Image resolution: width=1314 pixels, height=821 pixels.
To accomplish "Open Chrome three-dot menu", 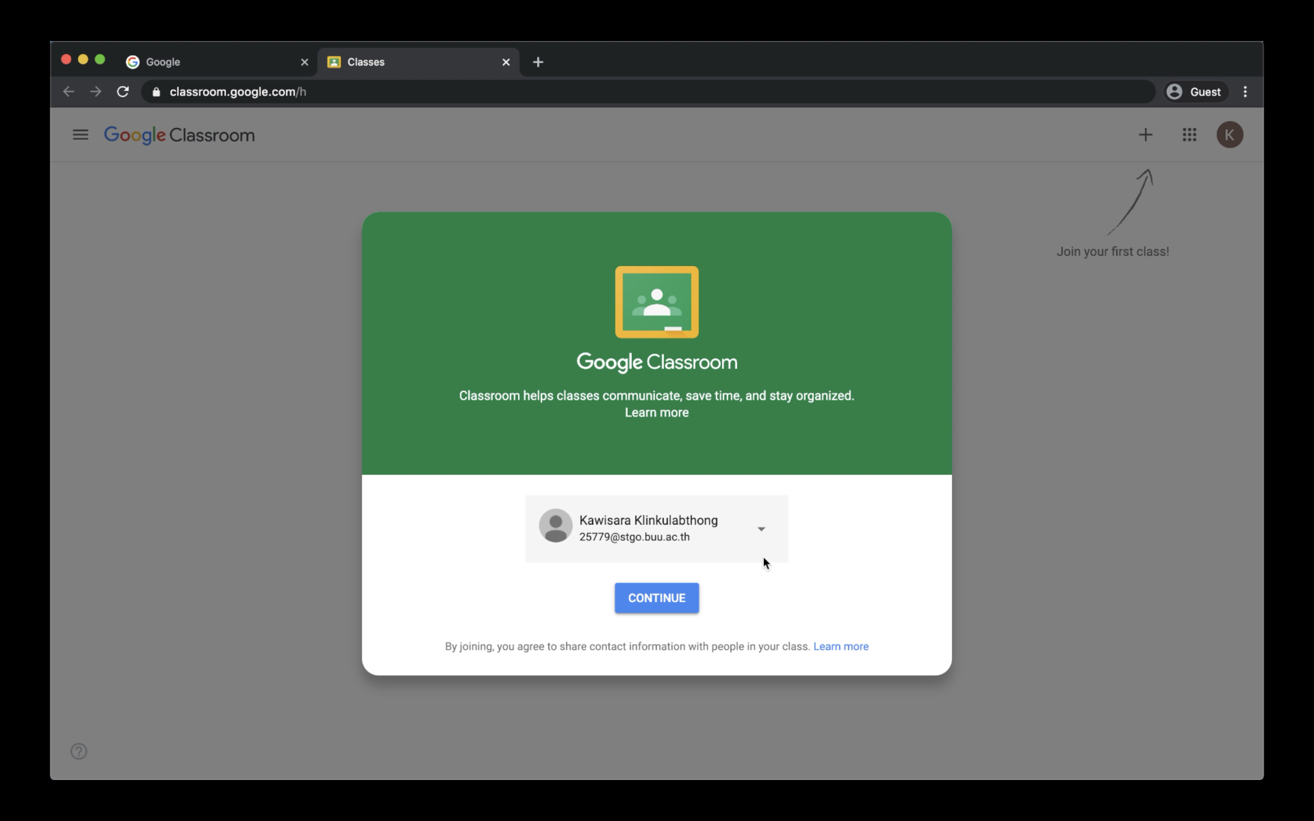I will pyautogui.click(x=1245, y=92).
